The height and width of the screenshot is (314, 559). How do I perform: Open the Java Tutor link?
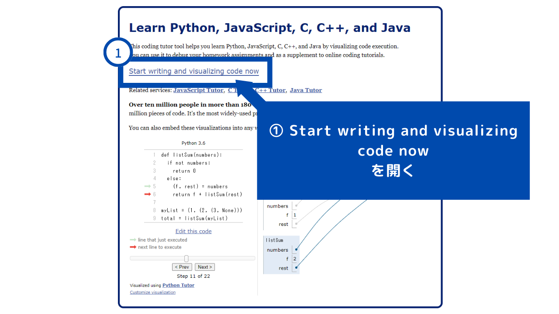coord(306,90)
